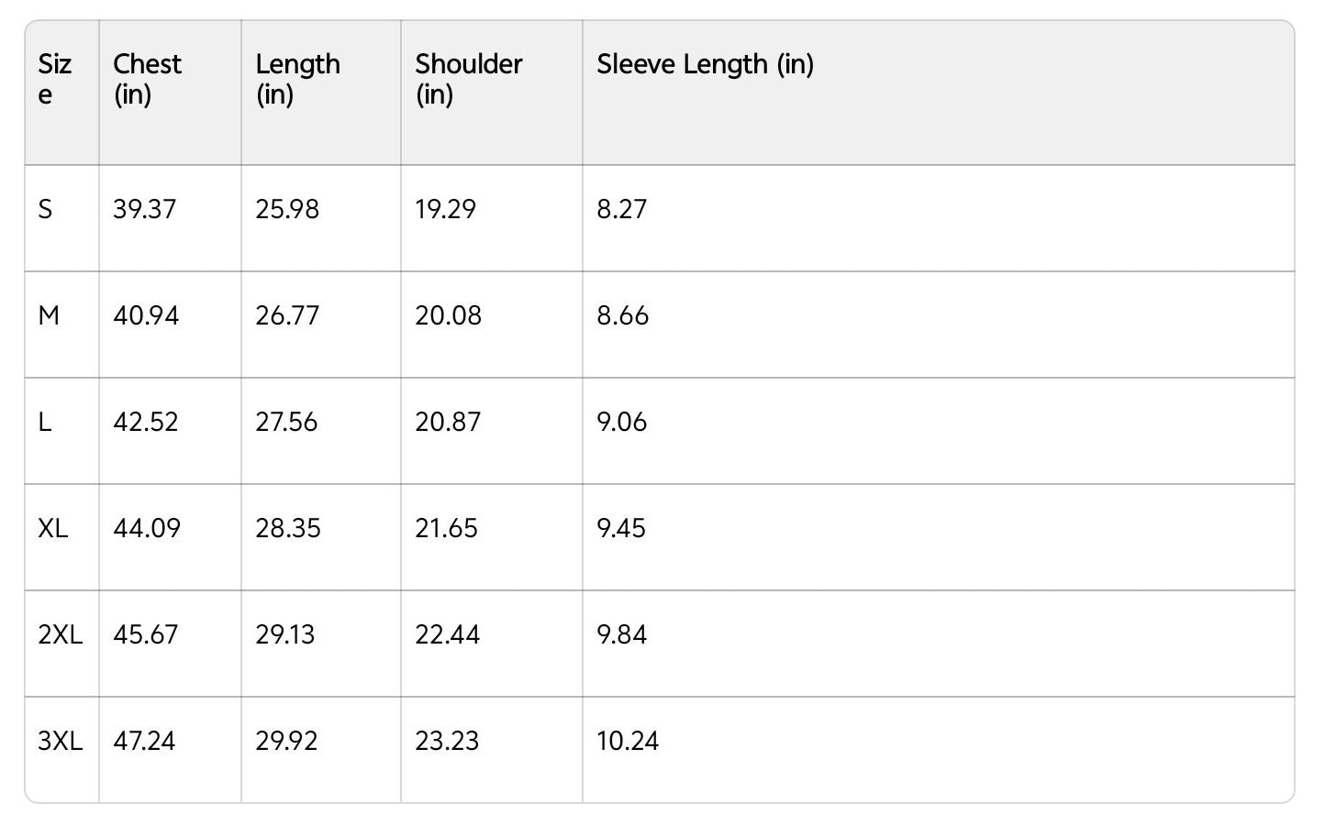1325x815 pixels.
Task: Click the Chest (in) column header
Action: 147,79
